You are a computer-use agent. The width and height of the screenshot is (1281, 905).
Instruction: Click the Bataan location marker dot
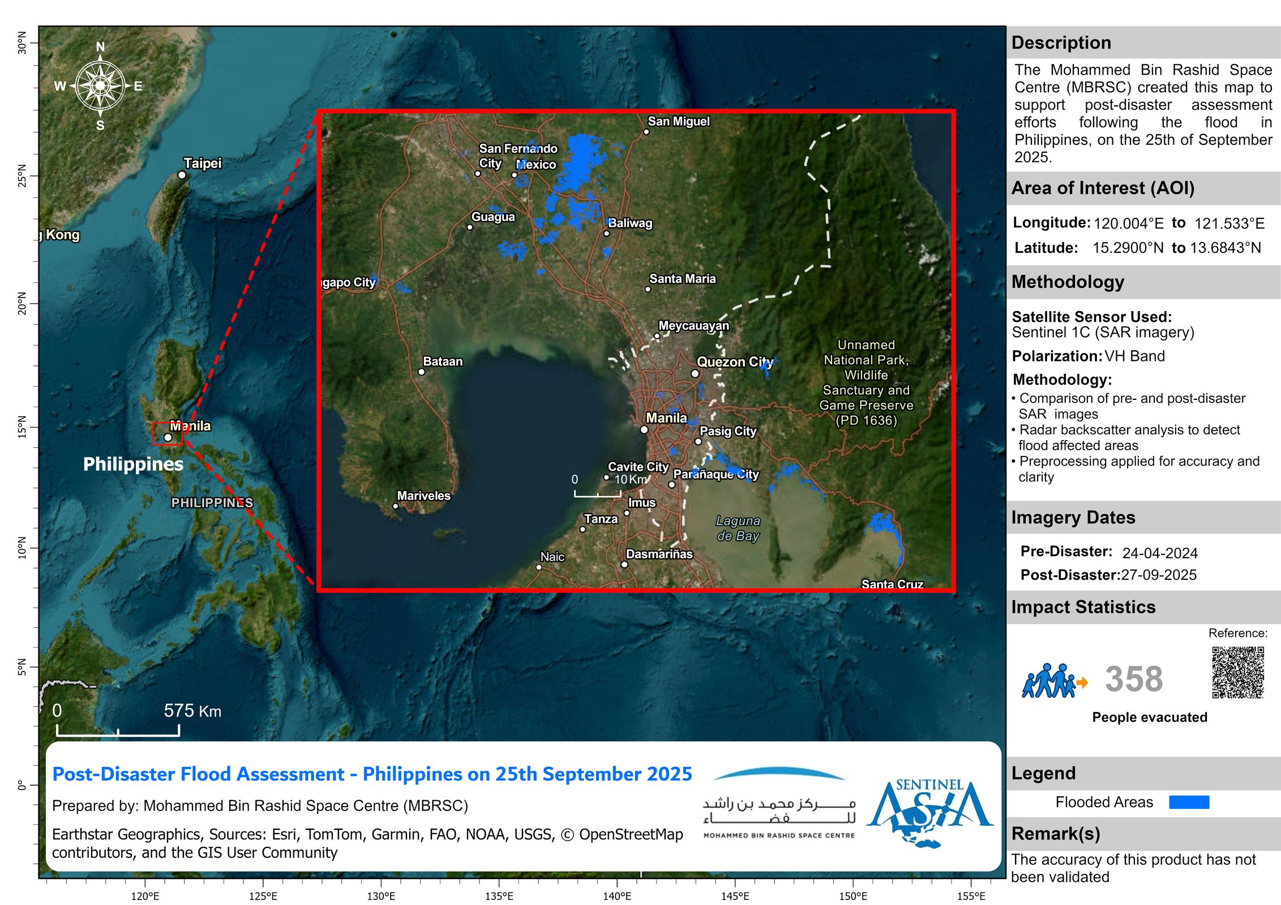pyautogui.click(x=421, y=372)
